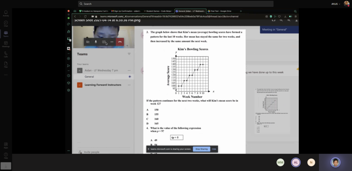Click the snapshot camera icon in browser toolbar
352x171 pixels.
(266, 16)
